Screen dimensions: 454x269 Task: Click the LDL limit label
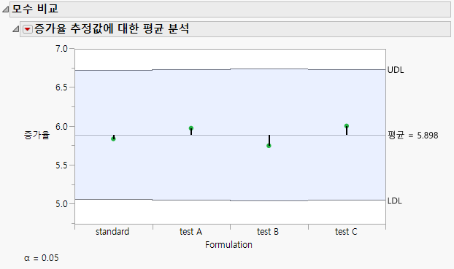395,201
